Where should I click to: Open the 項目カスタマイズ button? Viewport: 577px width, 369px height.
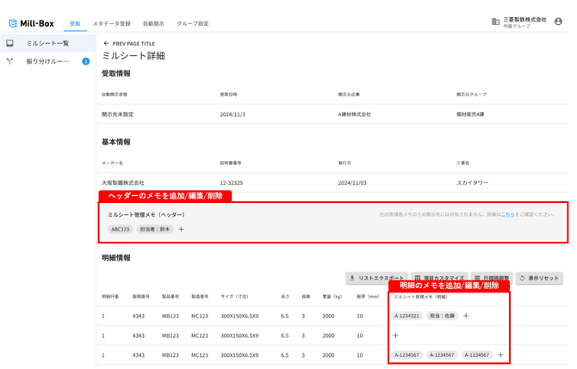coord(439,278)
